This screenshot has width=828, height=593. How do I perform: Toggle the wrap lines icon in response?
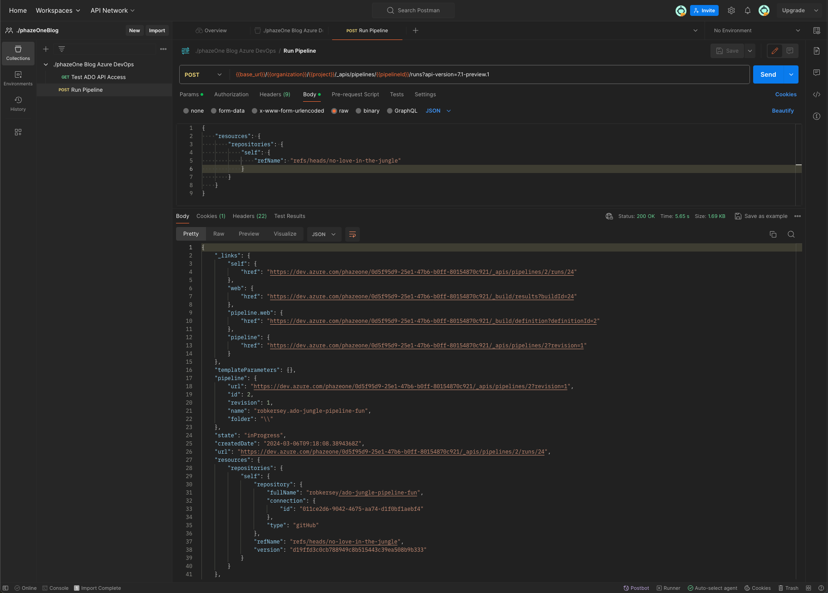353,234
